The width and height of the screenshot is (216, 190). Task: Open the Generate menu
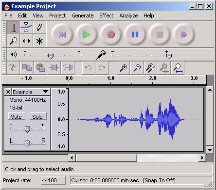point(83,16)
